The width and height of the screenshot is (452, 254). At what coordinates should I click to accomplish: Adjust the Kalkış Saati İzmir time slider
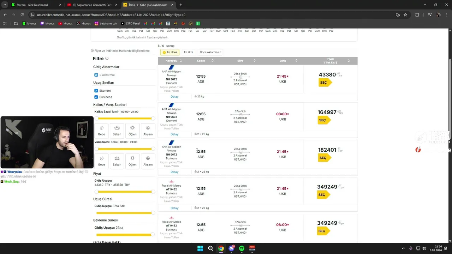[x=125, y=119]
